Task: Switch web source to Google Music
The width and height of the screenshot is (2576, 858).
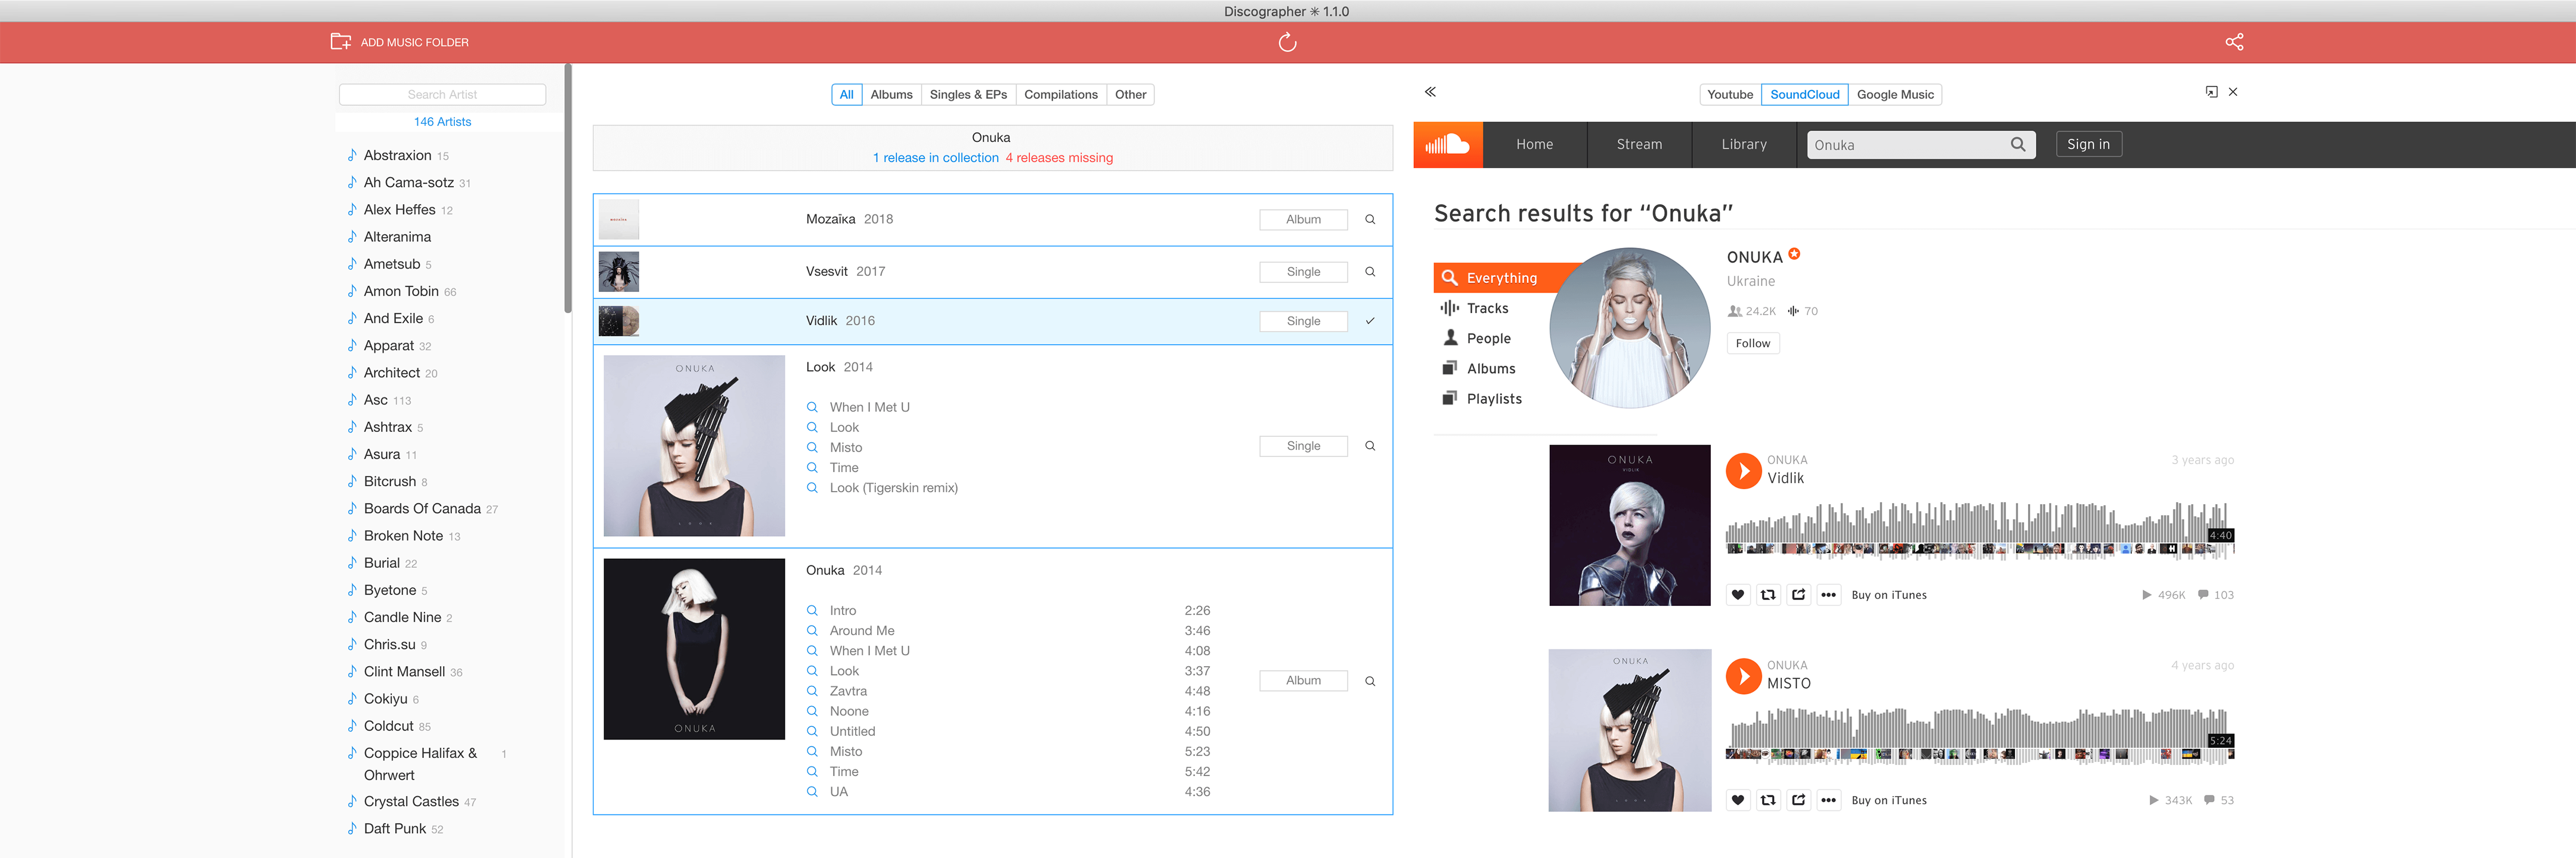Action: point(1895,95)
